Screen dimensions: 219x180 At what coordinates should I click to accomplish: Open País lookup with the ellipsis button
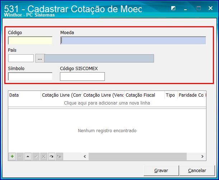pyautogui.click(x=40, y=59)
